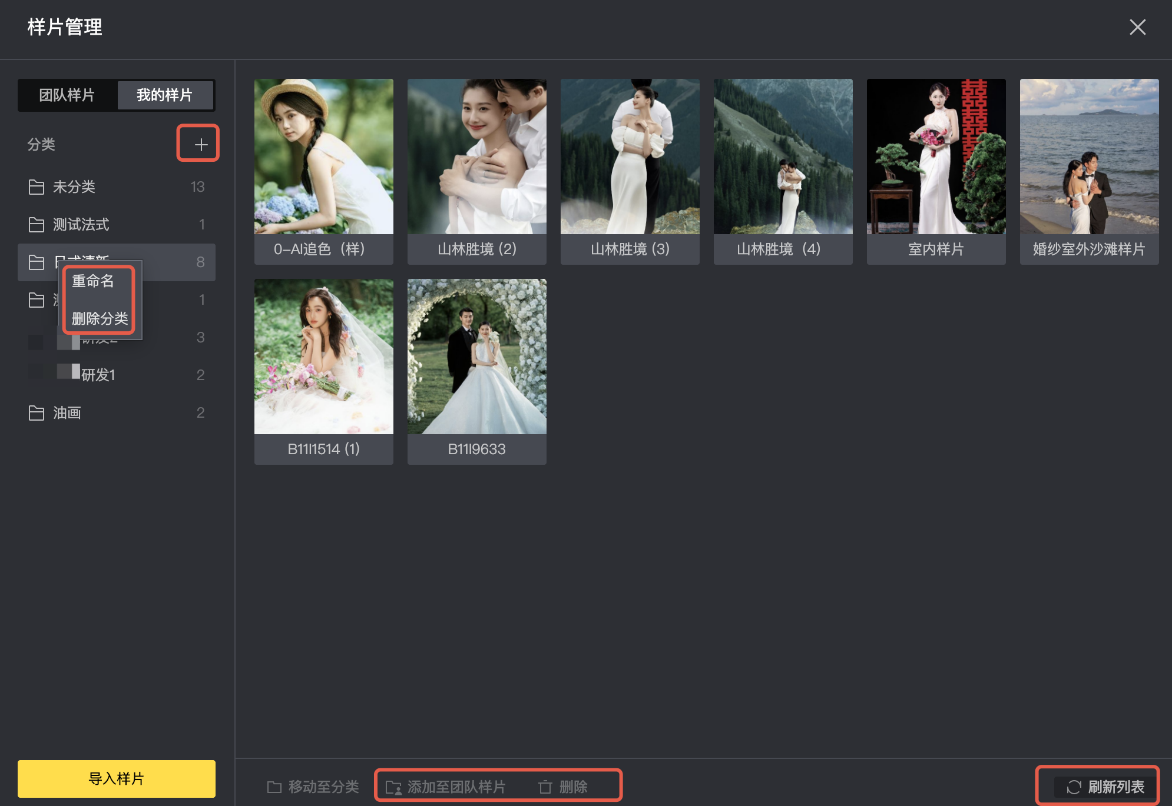Select the 0–AI追色（样） sample thumbnail

[324, 172]
